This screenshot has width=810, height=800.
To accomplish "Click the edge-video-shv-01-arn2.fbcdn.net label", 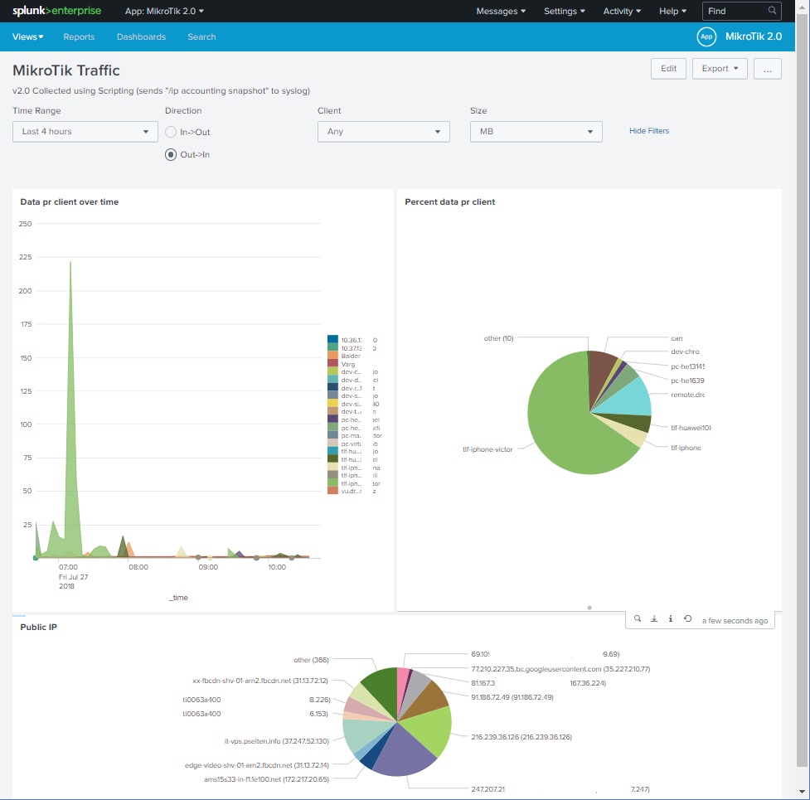I will click(257, 765).
